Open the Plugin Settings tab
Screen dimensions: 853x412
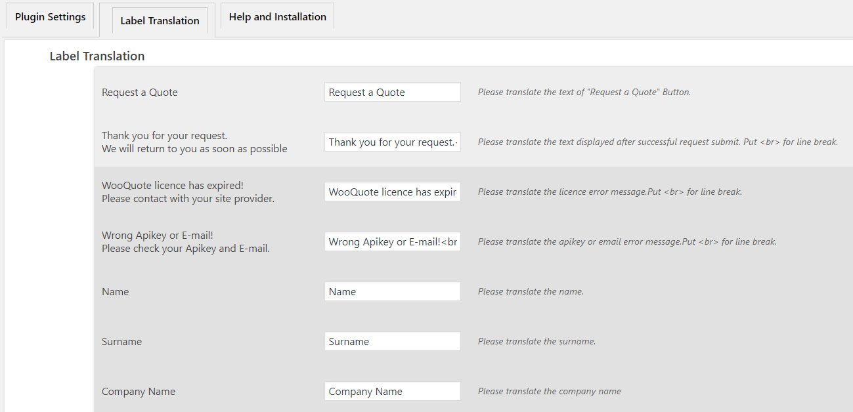point(51,16)
